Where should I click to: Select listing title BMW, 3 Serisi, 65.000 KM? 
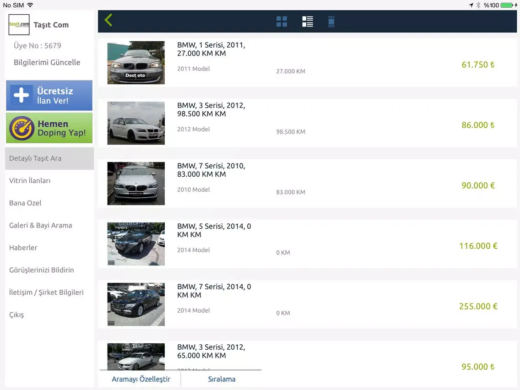click(x=211, y=351)
